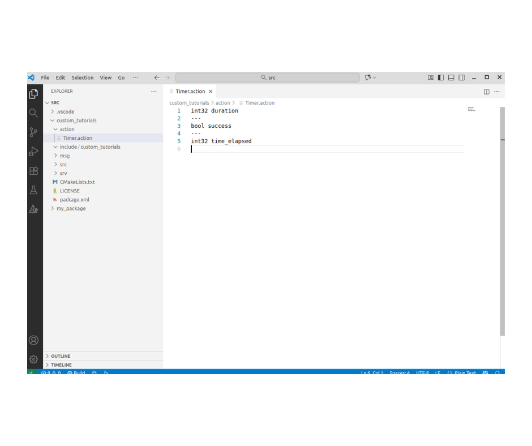Screen dimensions: 532x446
Task: Open the Testing flask icon view
Action: (x=34, y=190)
